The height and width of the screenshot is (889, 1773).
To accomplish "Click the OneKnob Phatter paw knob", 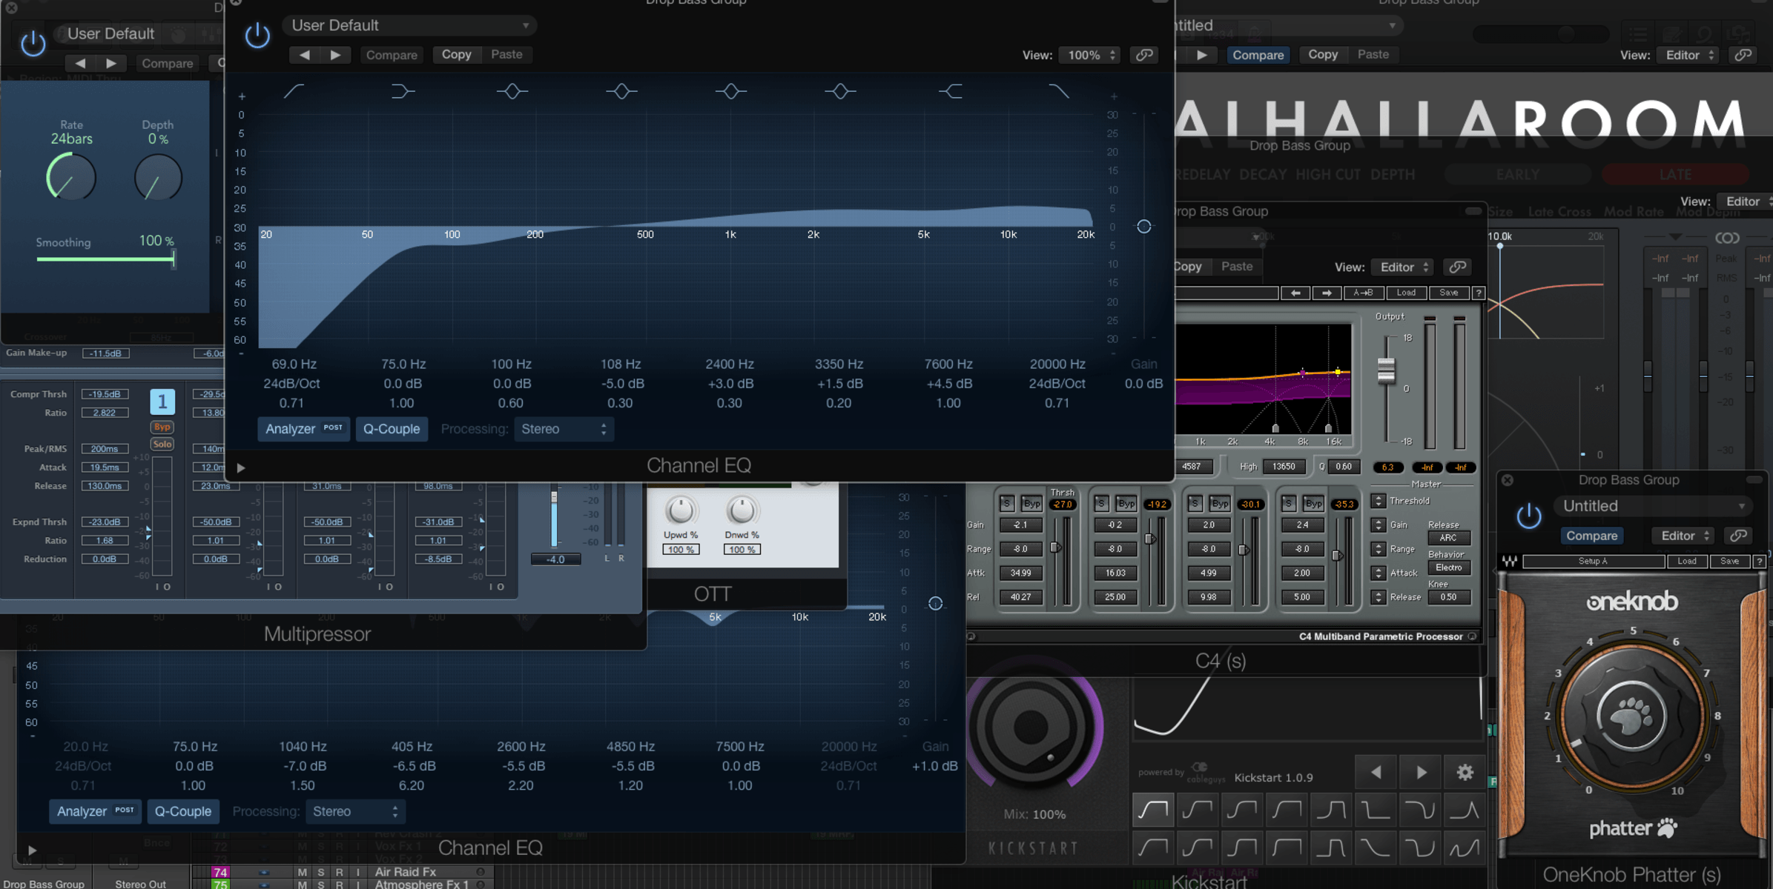I will pyautogui.click(x=1631, y=715).
